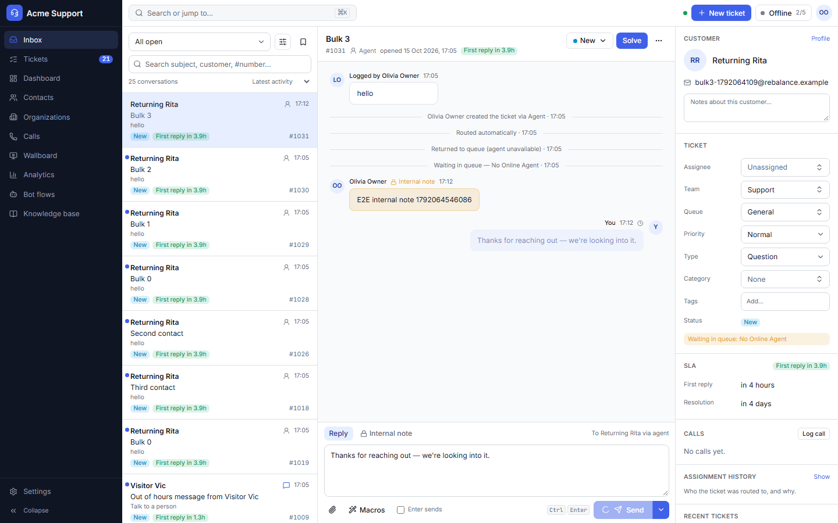Select the Queue dropdown showing General

(x=785, y=212)
